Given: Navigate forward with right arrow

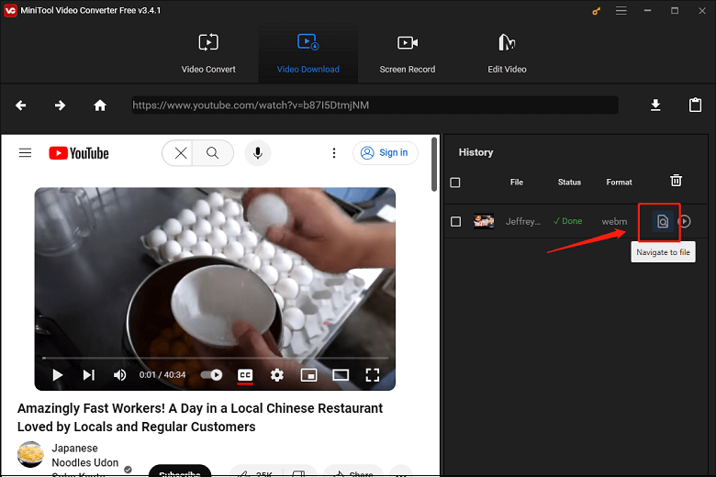Looking at the screenshot, I should point(61,105).
